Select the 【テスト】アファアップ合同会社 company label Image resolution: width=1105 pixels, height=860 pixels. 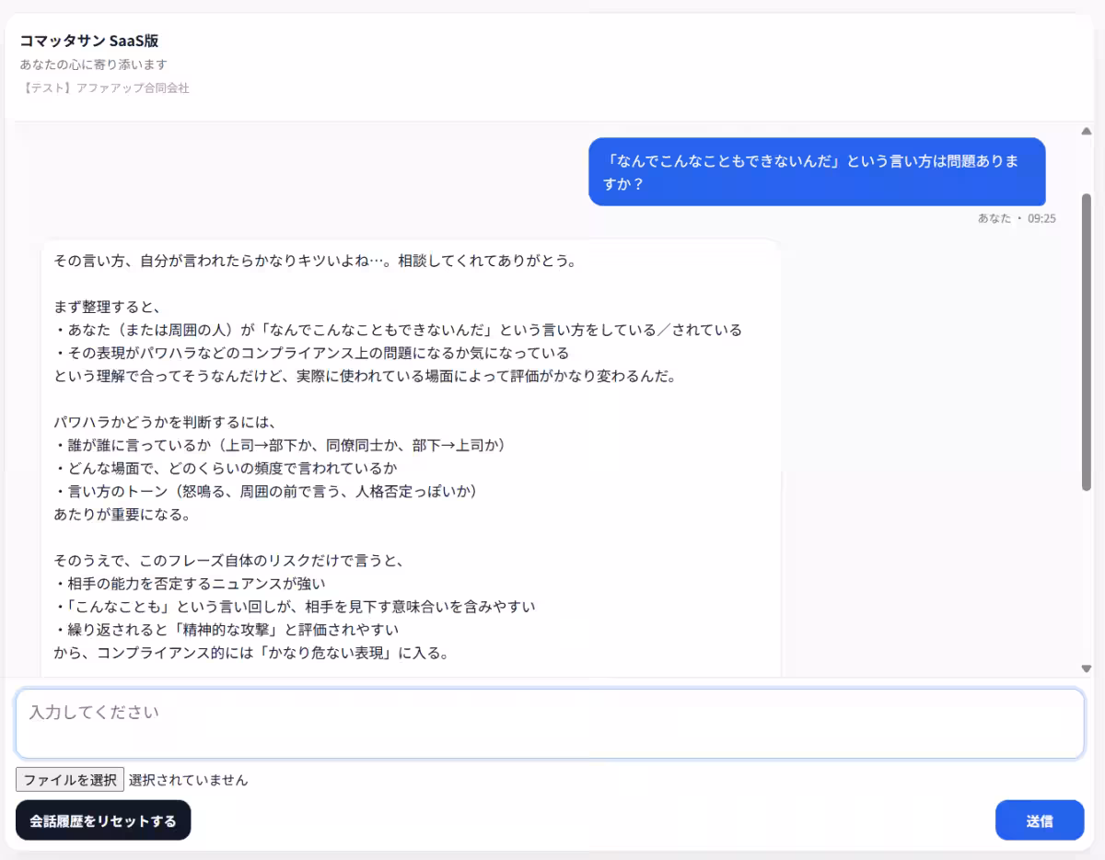pos(107,88)
